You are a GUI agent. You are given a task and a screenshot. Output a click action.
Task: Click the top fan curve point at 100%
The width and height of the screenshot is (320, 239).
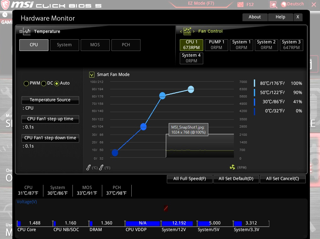(x=191, y=89)
